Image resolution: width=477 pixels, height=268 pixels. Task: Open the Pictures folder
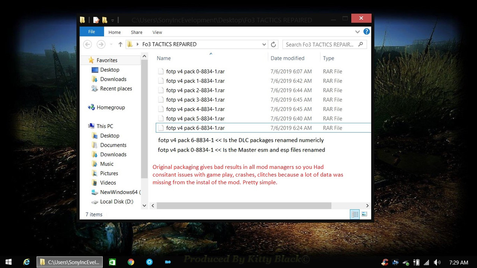[109, 173]
